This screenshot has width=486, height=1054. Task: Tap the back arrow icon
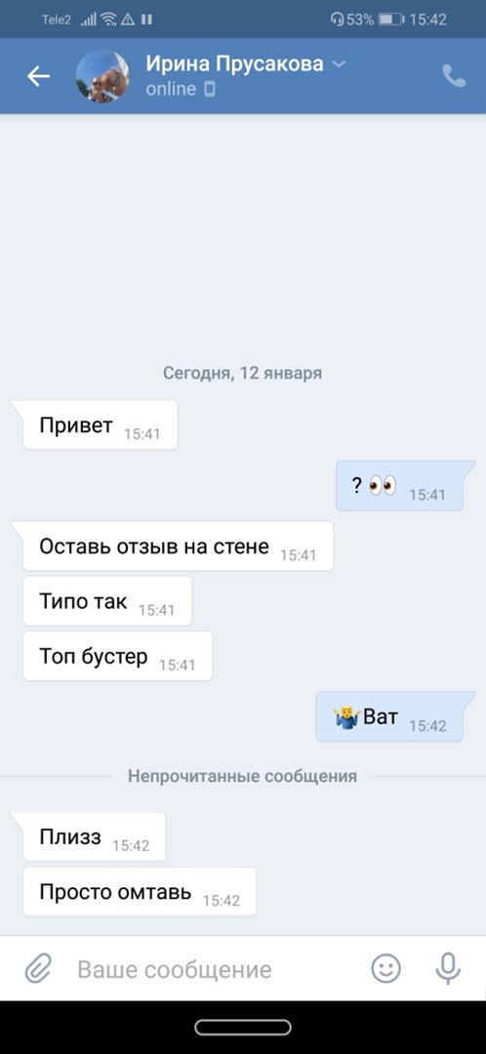coord(38,76)
